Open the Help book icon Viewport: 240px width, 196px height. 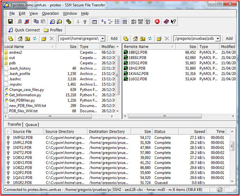click(x=166, y=22)
